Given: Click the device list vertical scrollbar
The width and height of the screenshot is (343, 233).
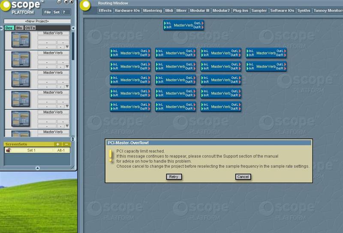Looking at the screenshot, I should click(73, 46).
